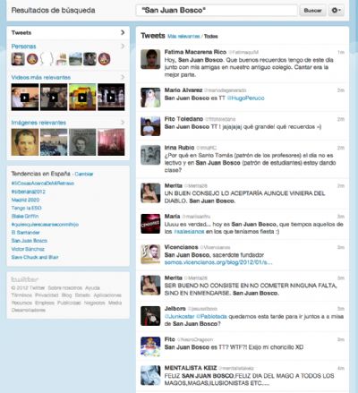358x393 pixels.
Task: Open the Madrid 2020 trending topic
Action: [25, 200]
